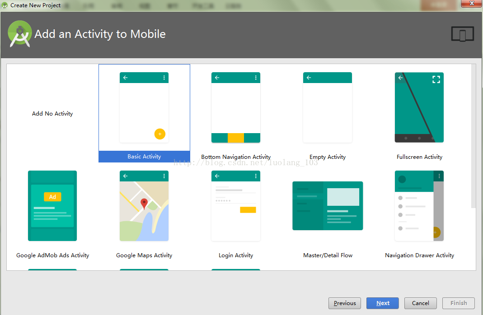The image size is (483, 315).
Task: Click the Fullscreen Activity label
Action: click(x=420, y=157)
